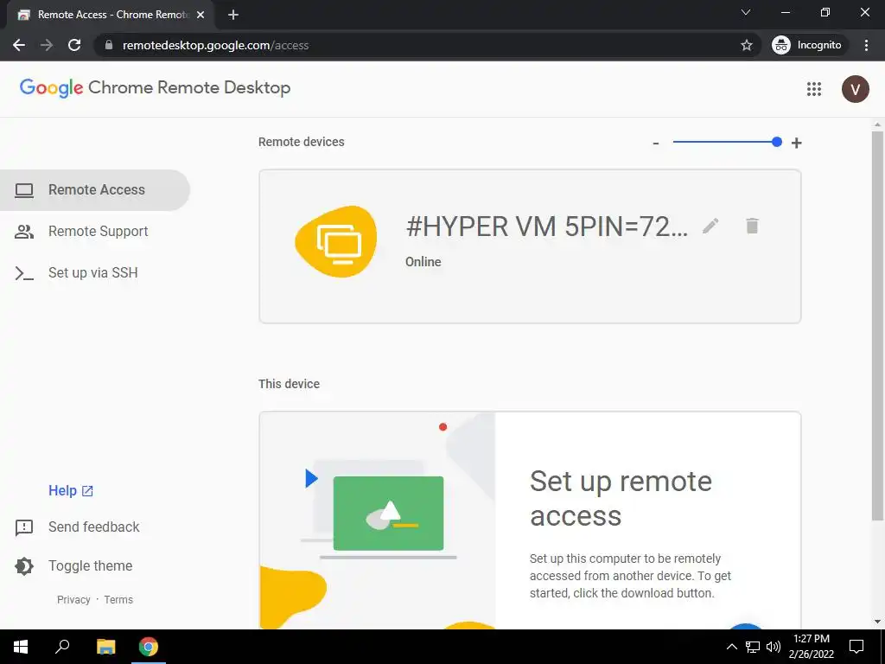Delete the HYPER VM remote device via trash icon
Image resolution: width=885 pixels, height=664 pixels.
pos(752,226)
